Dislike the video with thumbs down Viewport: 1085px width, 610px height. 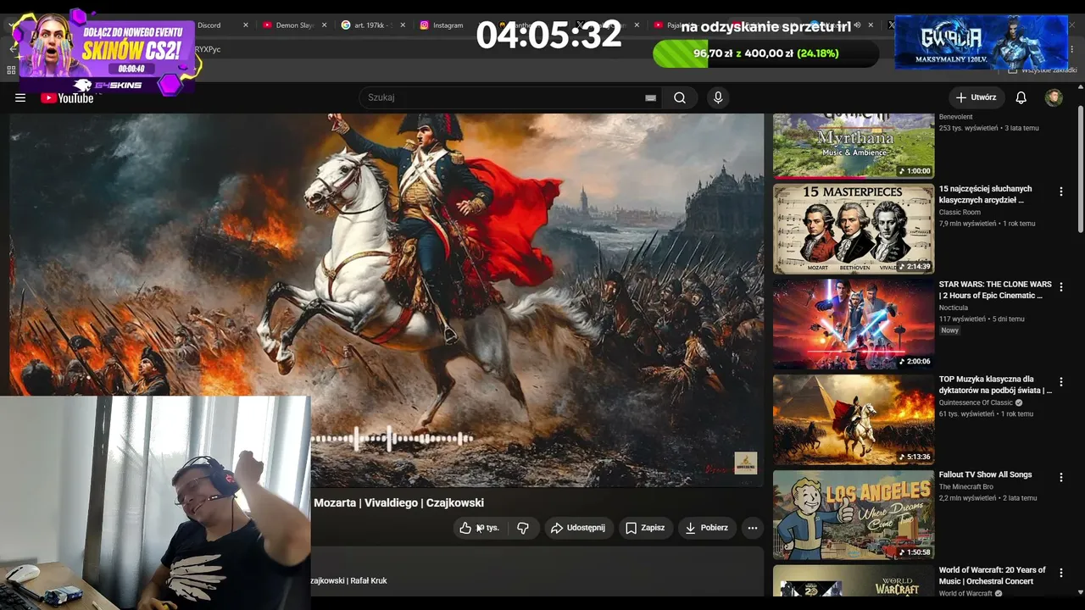tap(523, 528)
